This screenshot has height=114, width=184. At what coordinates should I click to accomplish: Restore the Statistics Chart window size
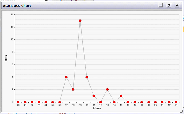pyautogui.click(x=169, y=5)
